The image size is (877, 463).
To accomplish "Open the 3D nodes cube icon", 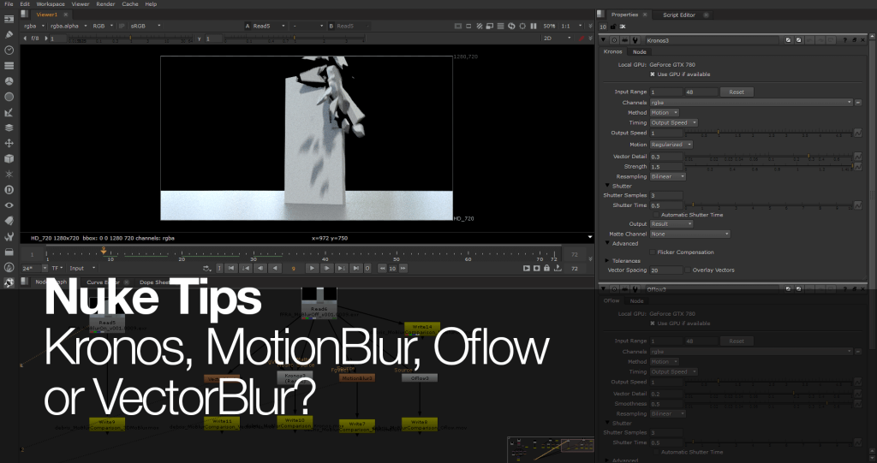I will [x=9, y=158].
